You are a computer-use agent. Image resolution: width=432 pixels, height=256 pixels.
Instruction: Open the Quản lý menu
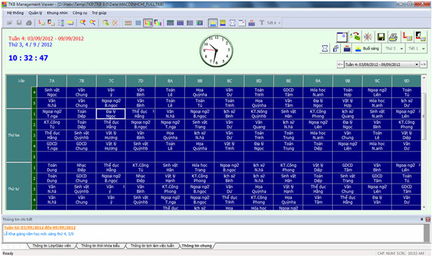click(x=35, y=13)
